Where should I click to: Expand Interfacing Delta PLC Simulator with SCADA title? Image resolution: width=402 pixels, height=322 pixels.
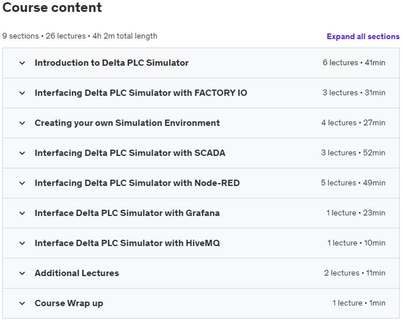tap(130, 153)
